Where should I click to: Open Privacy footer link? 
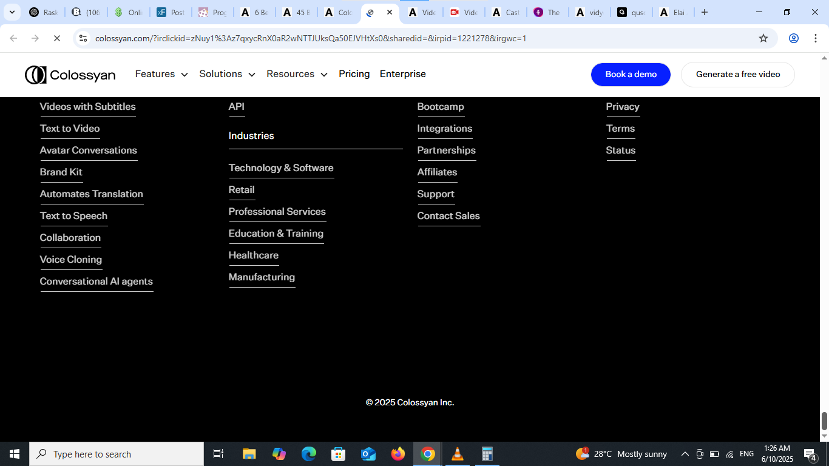point(623,107)
